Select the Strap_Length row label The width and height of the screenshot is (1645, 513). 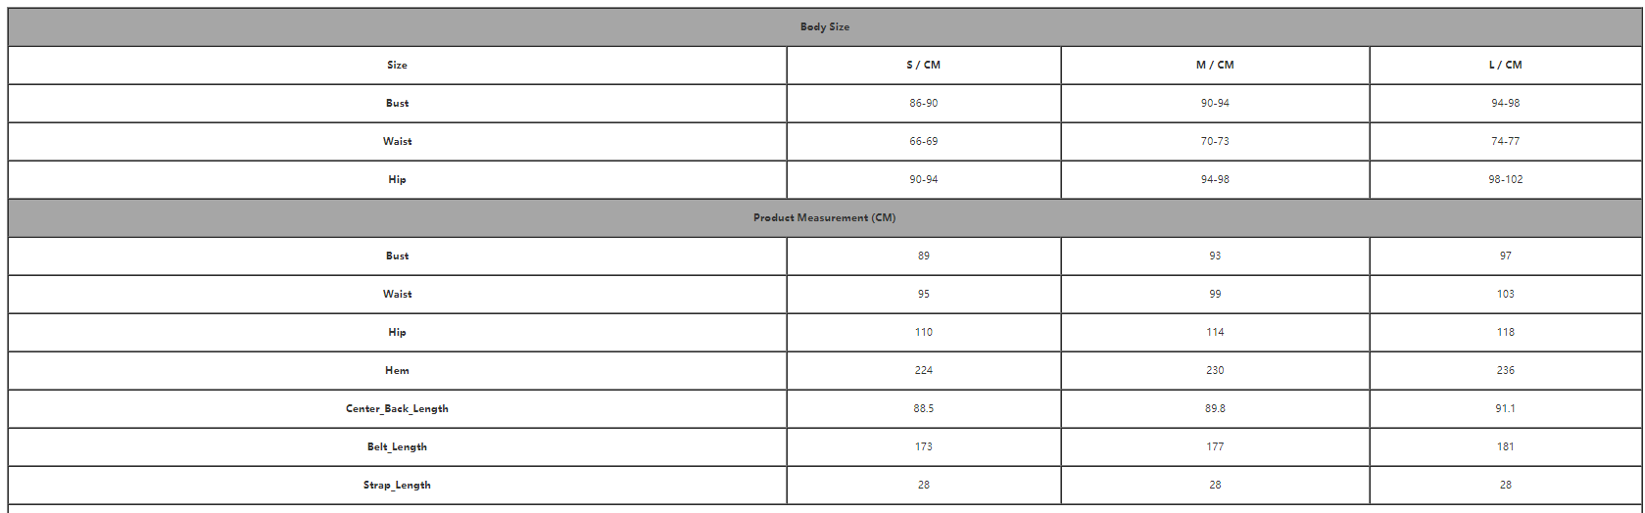point(397,486)
